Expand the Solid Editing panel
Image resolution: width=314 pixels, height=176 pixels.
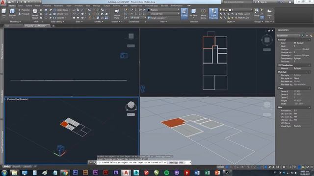click(57, 22)
